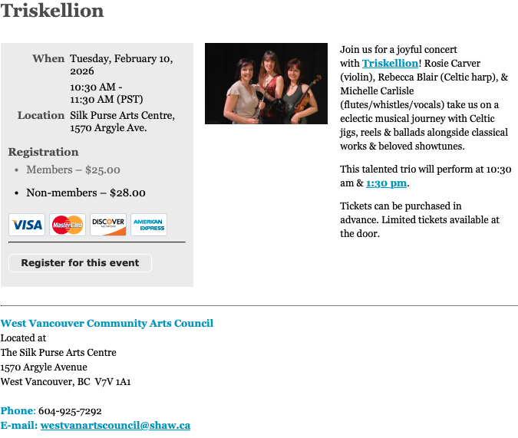Click the Visa card icon
This screenshot has height=438, width=518.
27,225
